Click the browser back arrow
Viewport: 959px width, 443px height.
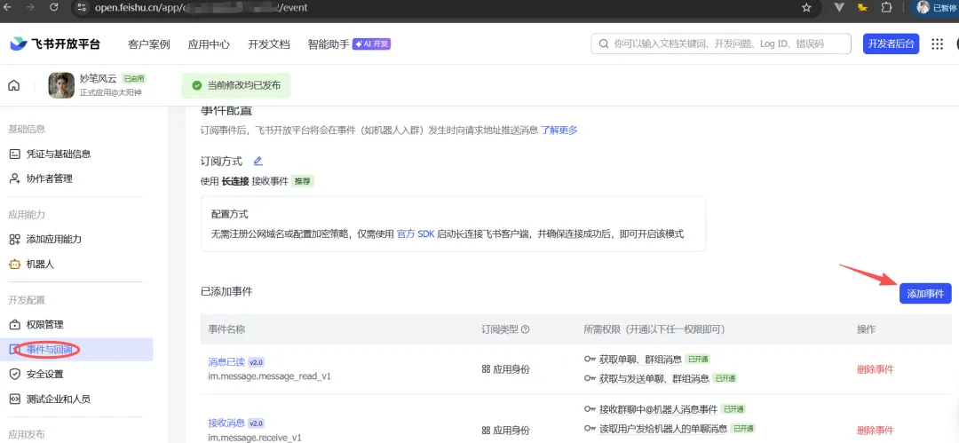(8, 7)
